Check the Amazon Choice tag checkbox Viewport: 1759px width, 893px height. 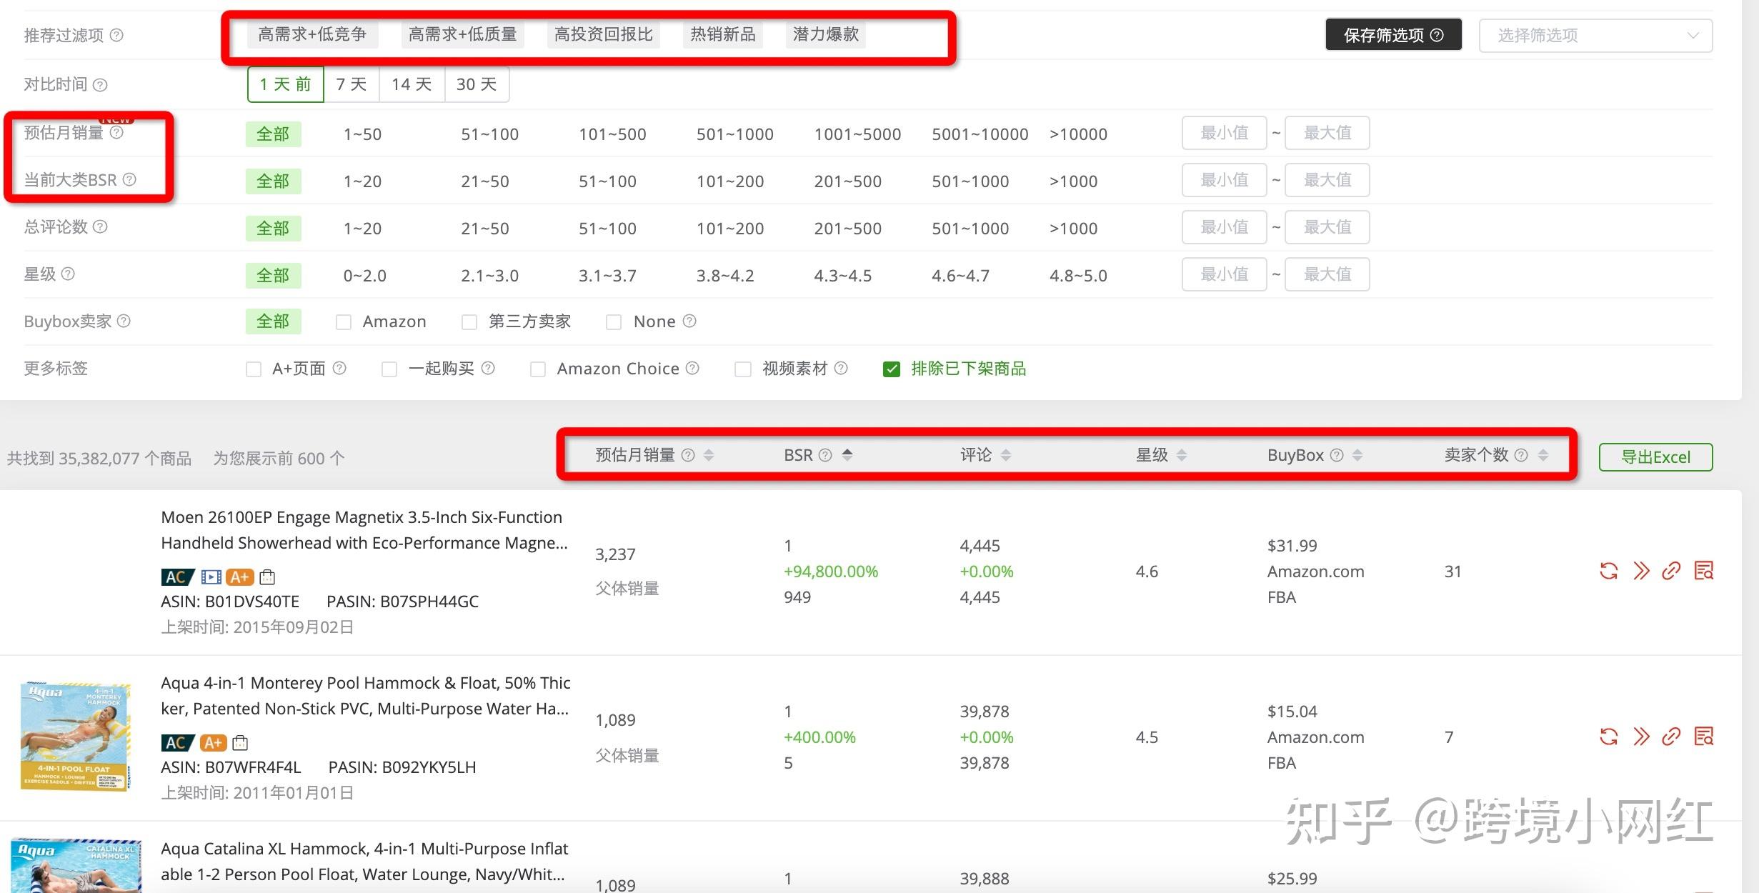(538, 369)
